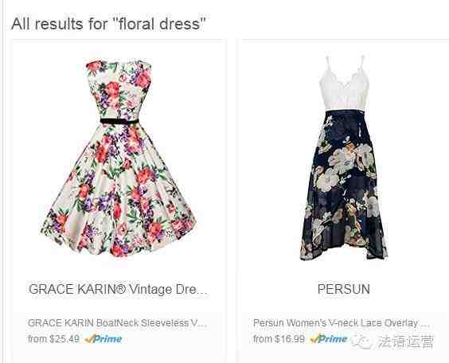This screenshot has width=449, height=363.
Task: Click the quoted "floral dress" search term
Action: [160, 24]
